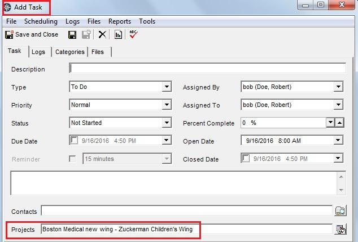Increase Percent Complete with up arrow

[x=340, y=123]
